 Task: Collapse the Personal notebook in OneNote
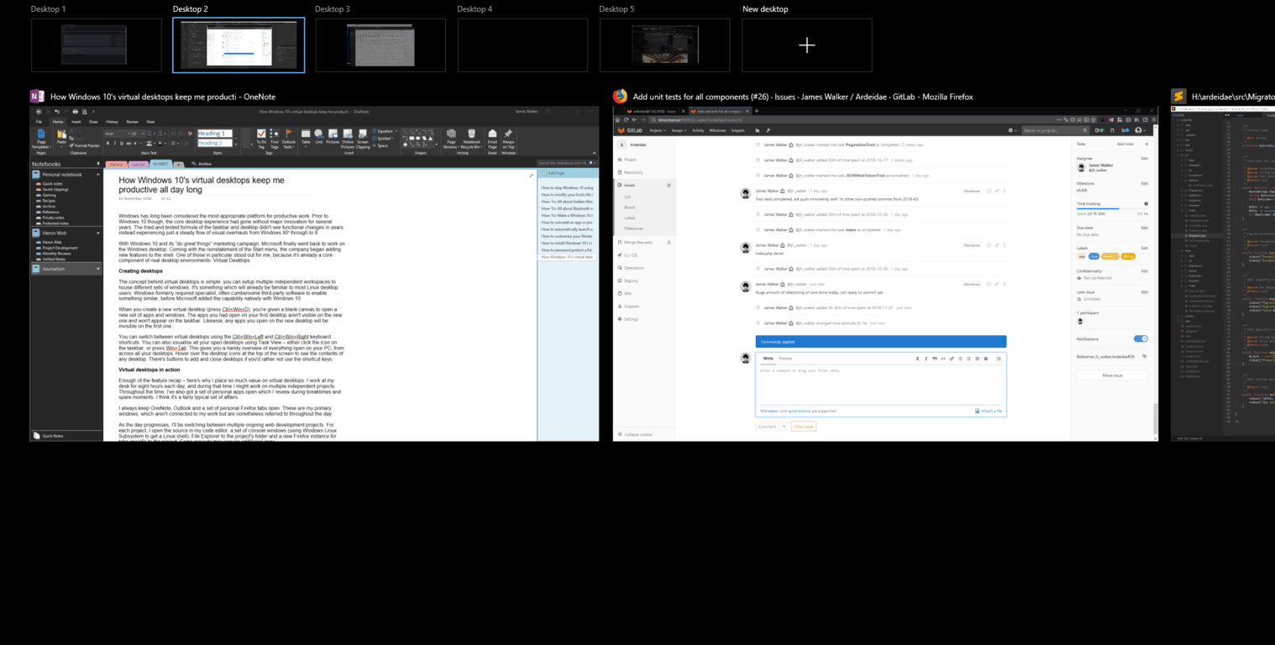click(98, 175)
